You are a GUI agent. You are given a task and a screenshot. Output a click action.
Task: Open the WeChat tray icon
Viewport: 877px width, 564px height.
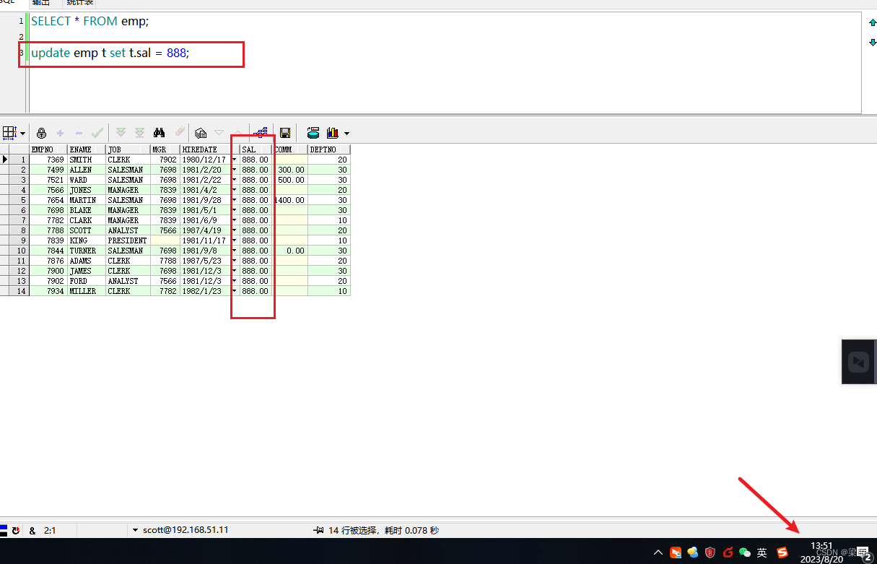[744, 553]
